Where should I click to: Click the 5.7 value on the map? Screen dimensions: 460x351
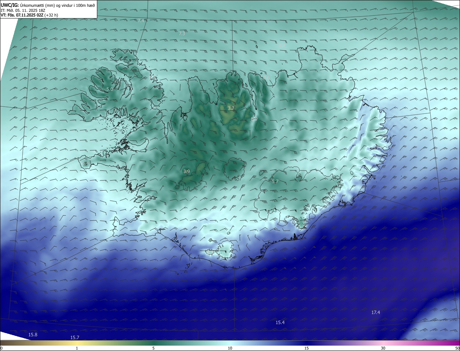click(x=275, y=182)
